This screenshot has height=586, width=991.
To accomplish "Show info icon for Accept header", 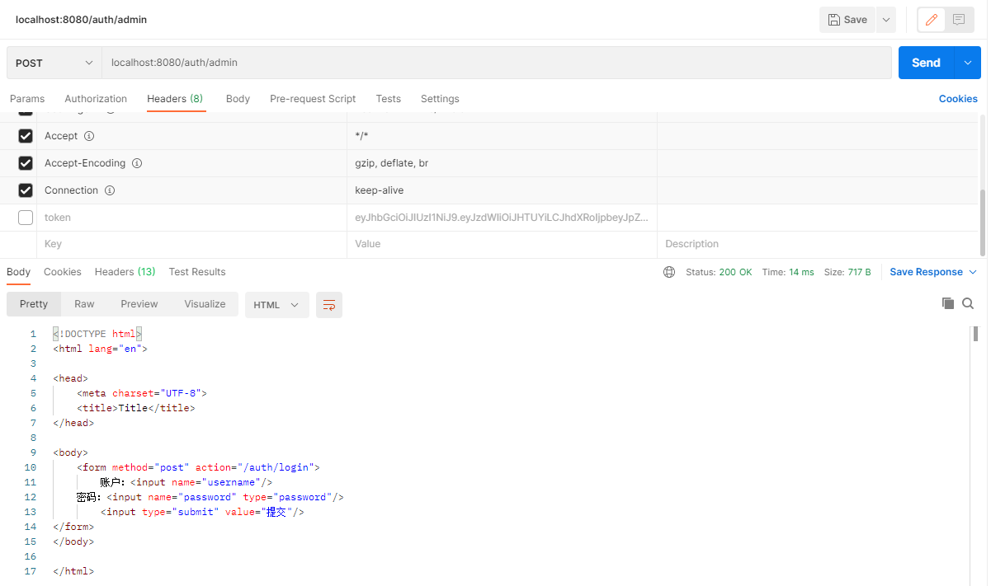I will tap(89, 136).
